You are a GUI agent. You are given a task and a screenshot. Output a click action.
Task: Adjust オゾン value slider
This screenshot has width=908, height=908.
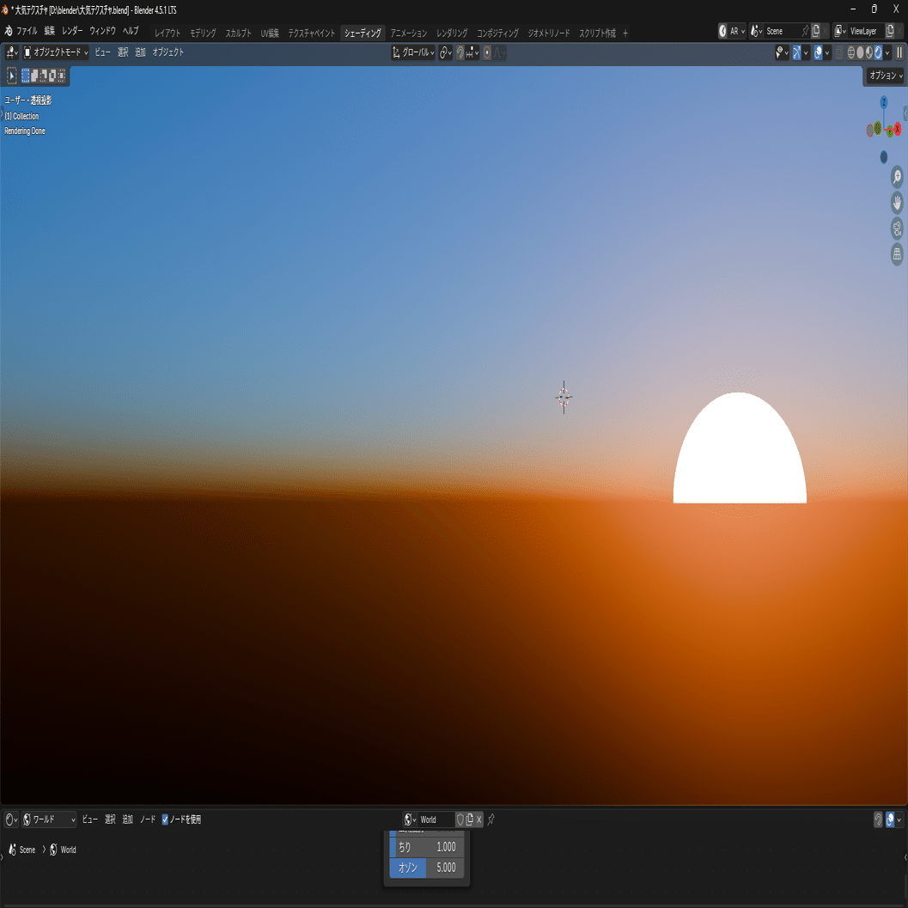[427, 868]
